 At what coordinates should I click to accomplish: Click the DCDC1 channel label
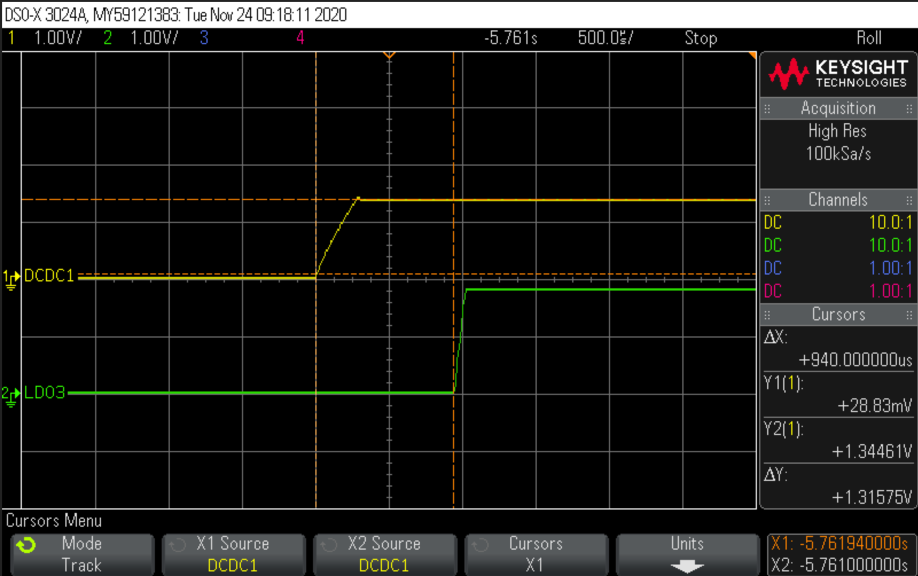49,276
